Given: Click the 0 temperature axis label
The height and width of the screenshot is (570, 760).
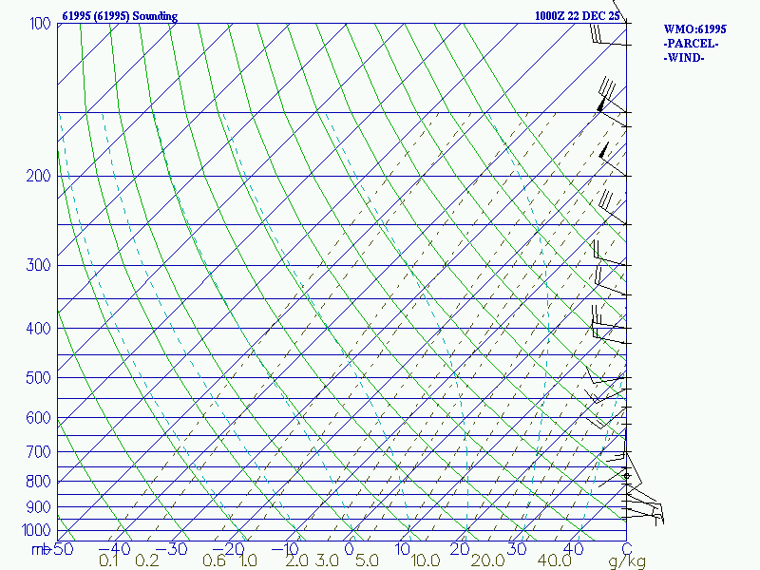Looking at the screenshot, I should pyautogui.click(x=349, y=549).
